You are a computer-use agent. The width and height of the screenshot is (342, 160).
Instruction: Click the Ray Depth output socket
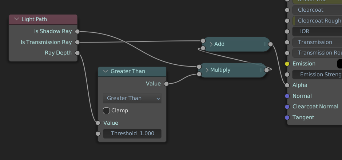(77, 53)
